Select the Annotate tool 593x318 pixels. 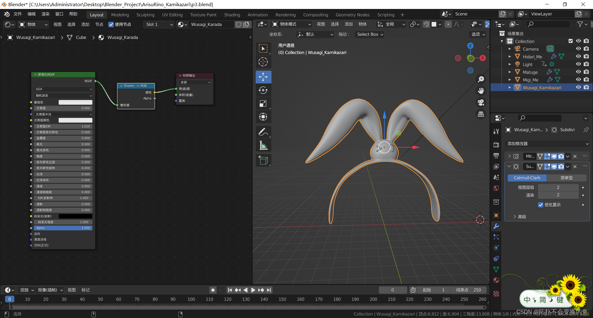[x=263, y=132]
